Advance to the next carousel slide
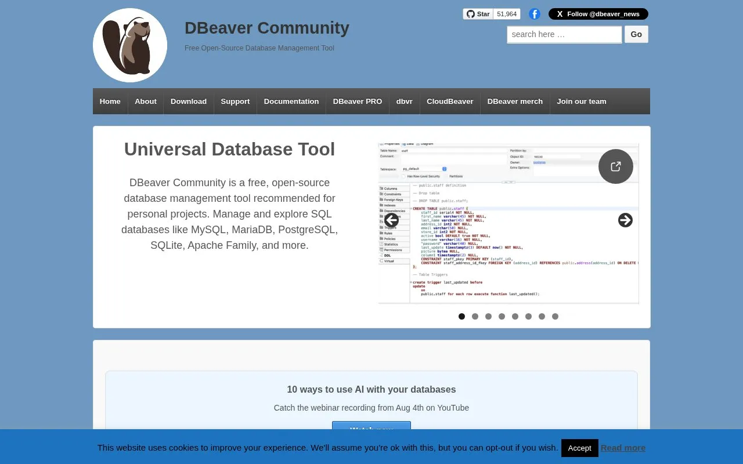This screenshot has width=743, height=464. pos(625,220)
